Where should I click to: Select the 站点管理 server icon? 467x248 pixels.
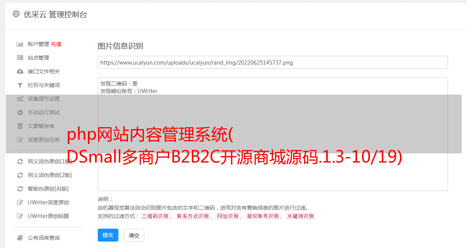click(20, 58)
